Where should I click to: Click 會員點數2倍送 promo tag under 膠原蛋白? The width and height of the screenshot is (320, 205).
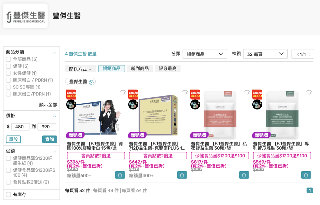(x=96, y=155)
